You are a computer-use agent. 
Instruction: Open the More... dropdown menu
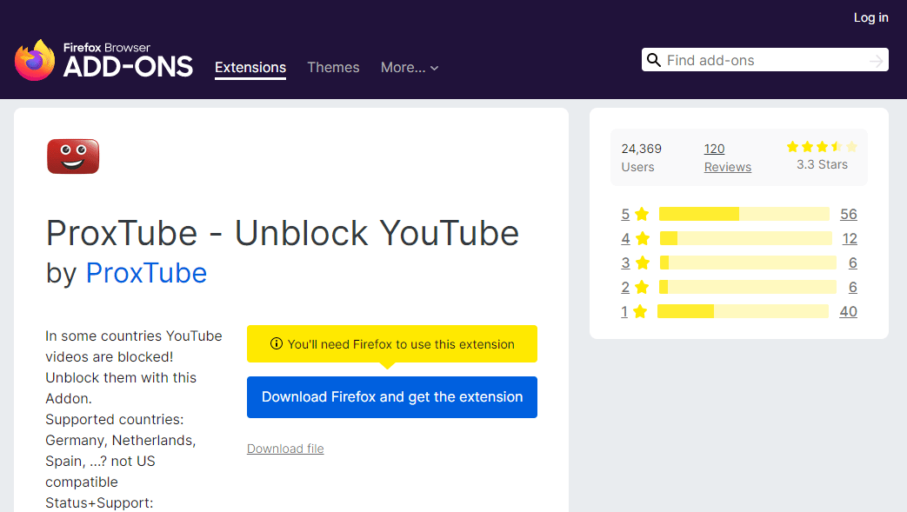410,68
